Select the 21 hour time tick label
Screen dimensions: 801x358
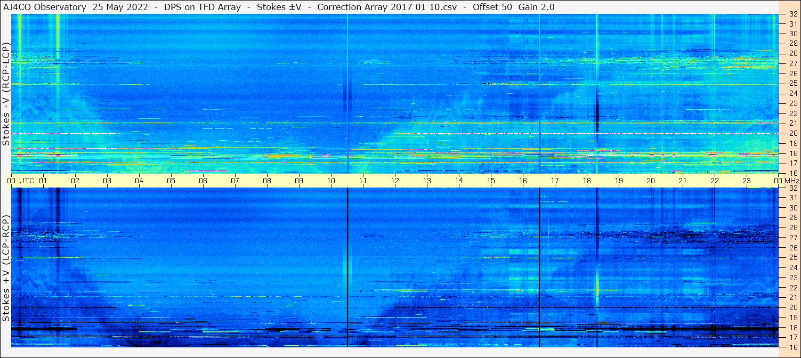(683, 181)
